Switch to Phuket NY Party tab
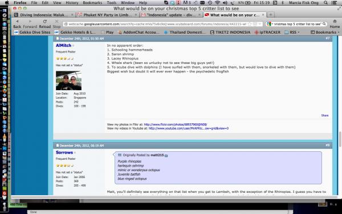Image resolution: width=342 pixels, height=214 pixels. pos(107,15)
